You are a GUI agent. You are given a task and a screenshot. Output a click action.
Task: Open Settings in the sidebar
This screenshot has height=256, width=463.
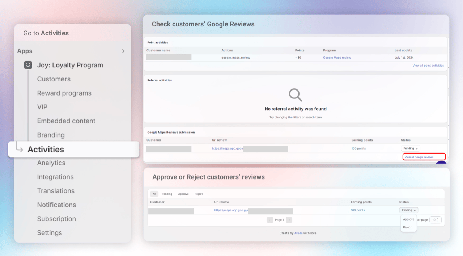(x=50, y=233)
